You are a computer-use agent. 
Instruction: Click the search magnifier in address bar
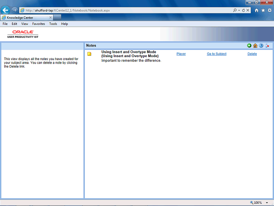coord(235,10)
